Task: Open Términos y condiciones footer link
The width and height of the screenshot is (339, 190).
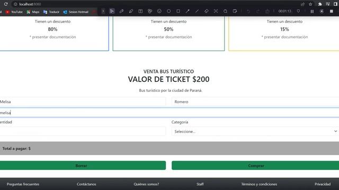Action: [259, 184]
